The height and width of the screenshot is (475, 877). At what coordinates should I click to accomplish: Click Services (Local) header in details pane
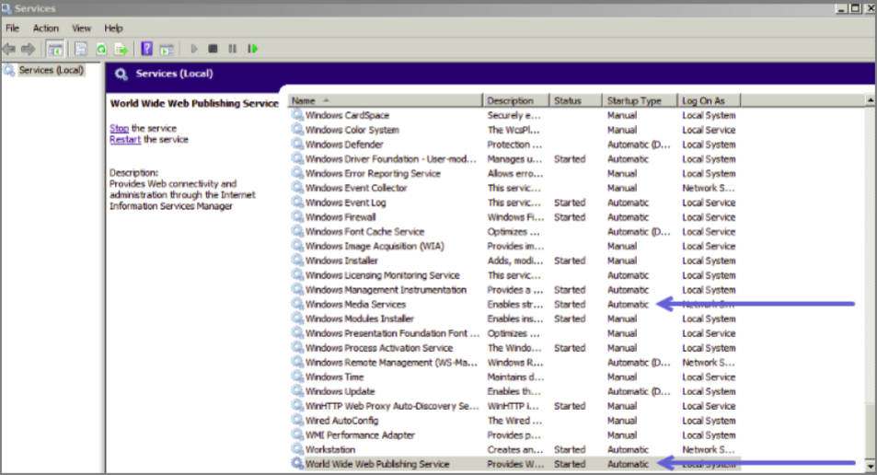point(174,74)
